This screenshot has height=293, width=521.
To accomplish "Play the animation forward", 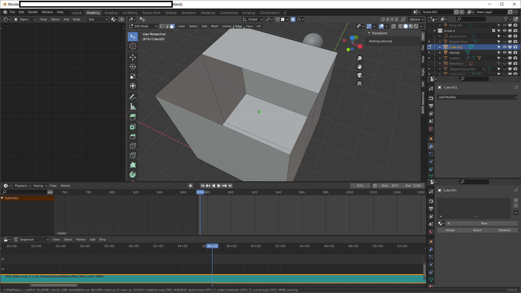I will (x=219, y=186).
